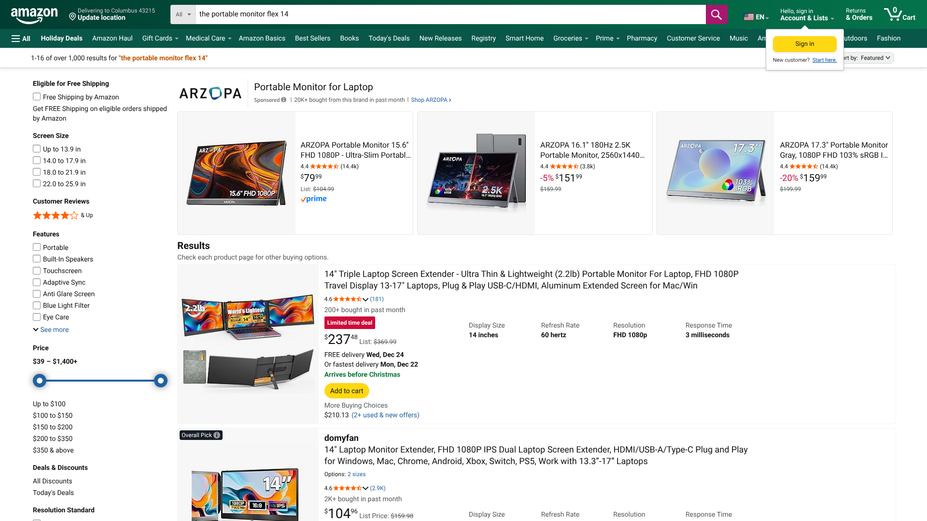The height and width of the screenshot is (521, 927).
Task: Click the search magnifier icon
Action: click(716, 14)
